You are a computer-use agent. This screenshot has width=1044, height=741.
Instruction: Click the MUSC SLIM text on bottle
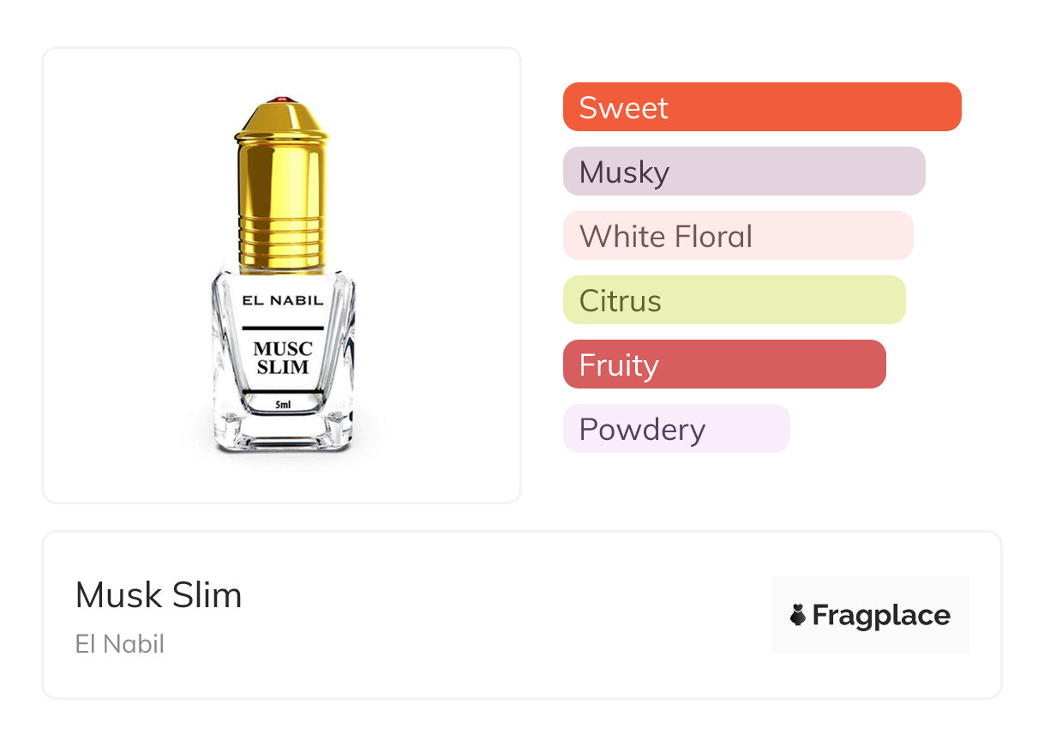(x=282, y=358)
